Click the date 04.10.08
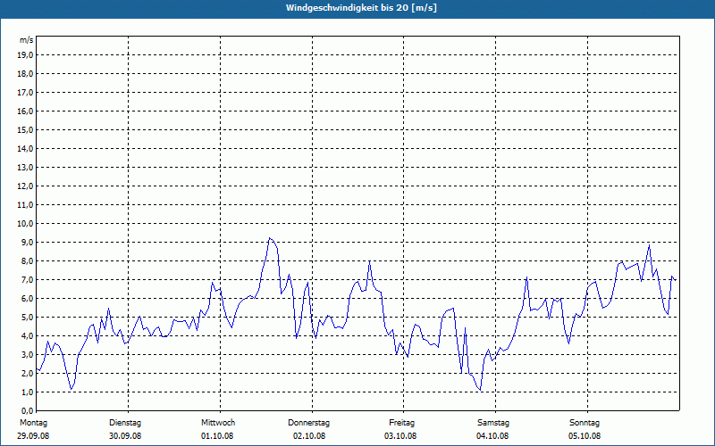This screenshot has width=715, height=446. 492,436
